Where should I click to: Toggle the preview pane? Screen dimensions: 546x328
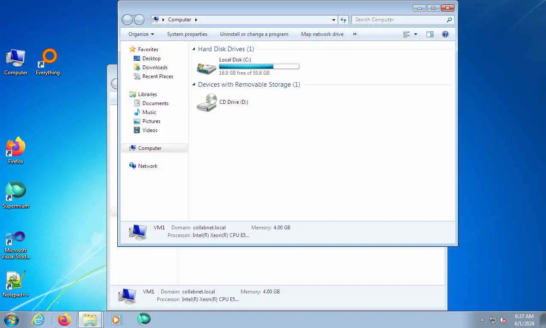pos(430,34)
